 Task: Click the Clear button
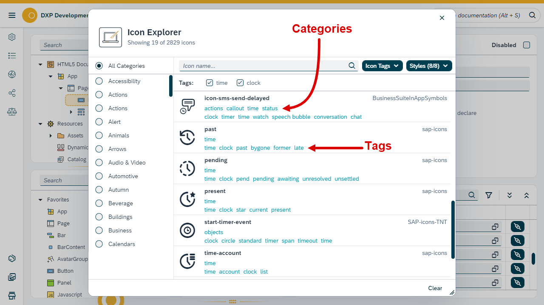click(x=435, y=288)
